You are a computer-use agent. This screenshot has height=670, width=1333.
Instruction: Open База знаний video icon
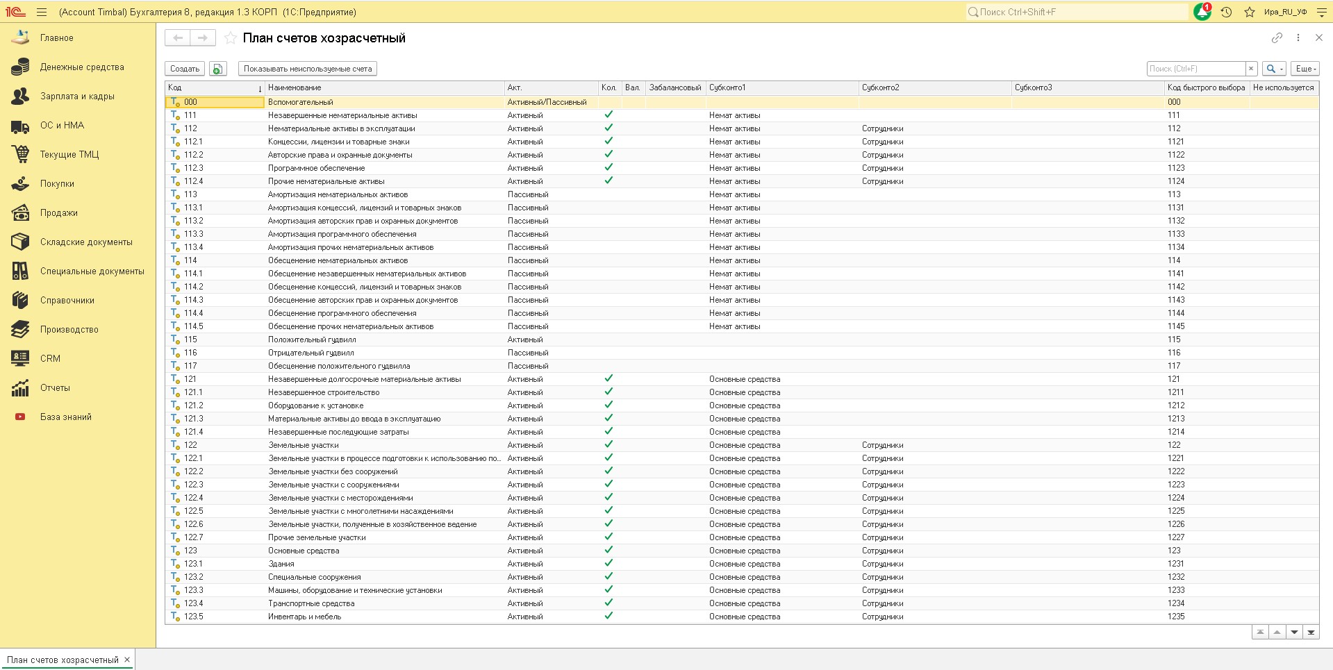pyautogui.click(x=20, y=417)
